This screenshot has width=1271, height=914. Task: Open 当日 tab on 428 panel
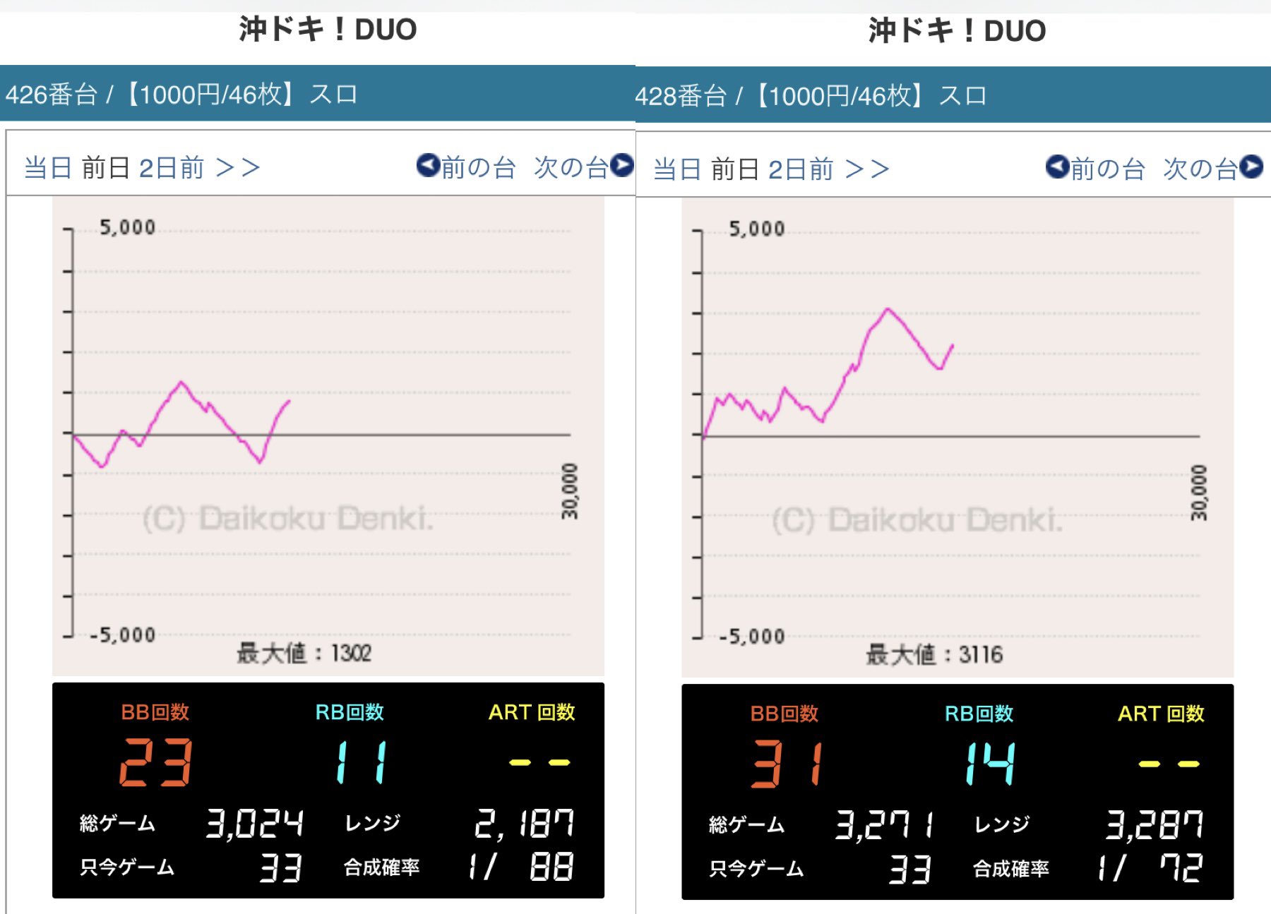coord(677,169)
